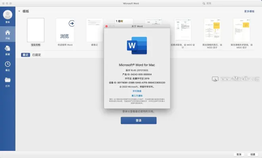This screenshot has width=262, height=158.
Task: Click the Product ID 04242-000-000004 text
Action: (137, 74)
